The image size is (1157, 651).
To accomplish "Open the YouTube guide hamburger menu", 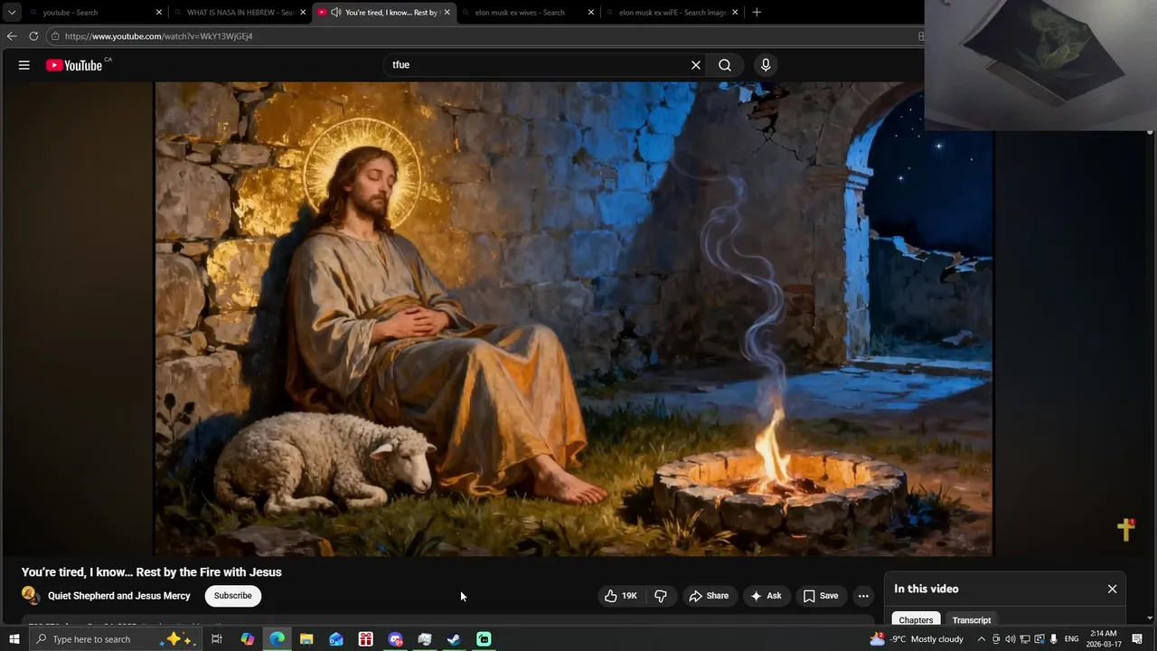I will coord(24,65).
